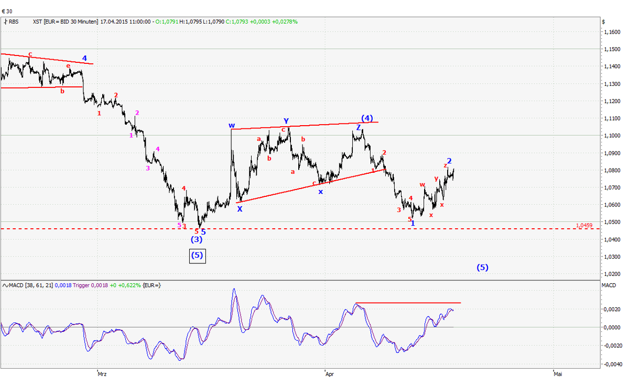This screenshot has width=629, height=377.
Task: Click the Apr month marker on the time axis
Action: [330, 373]
